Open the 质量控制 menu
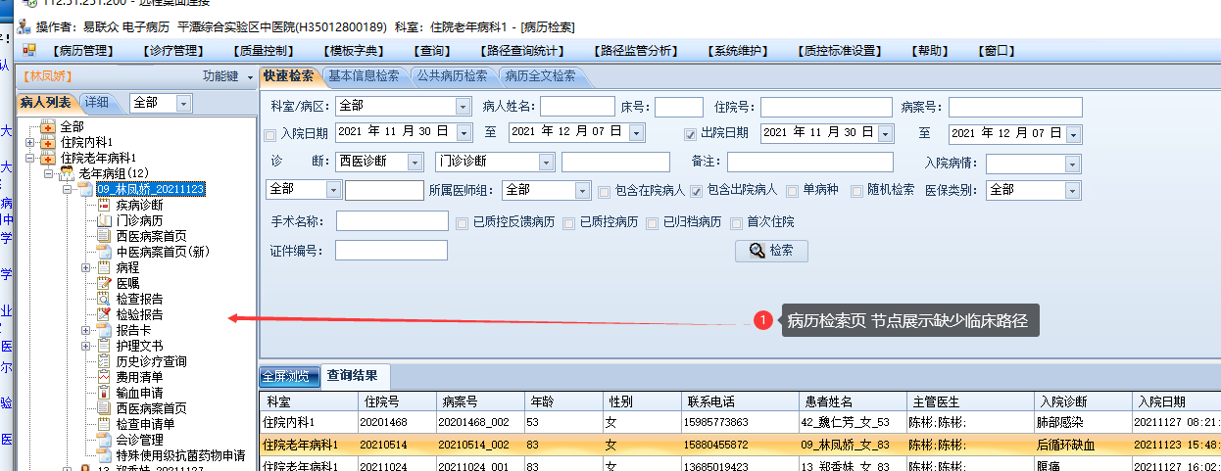1221x471 pixels. 263,51
